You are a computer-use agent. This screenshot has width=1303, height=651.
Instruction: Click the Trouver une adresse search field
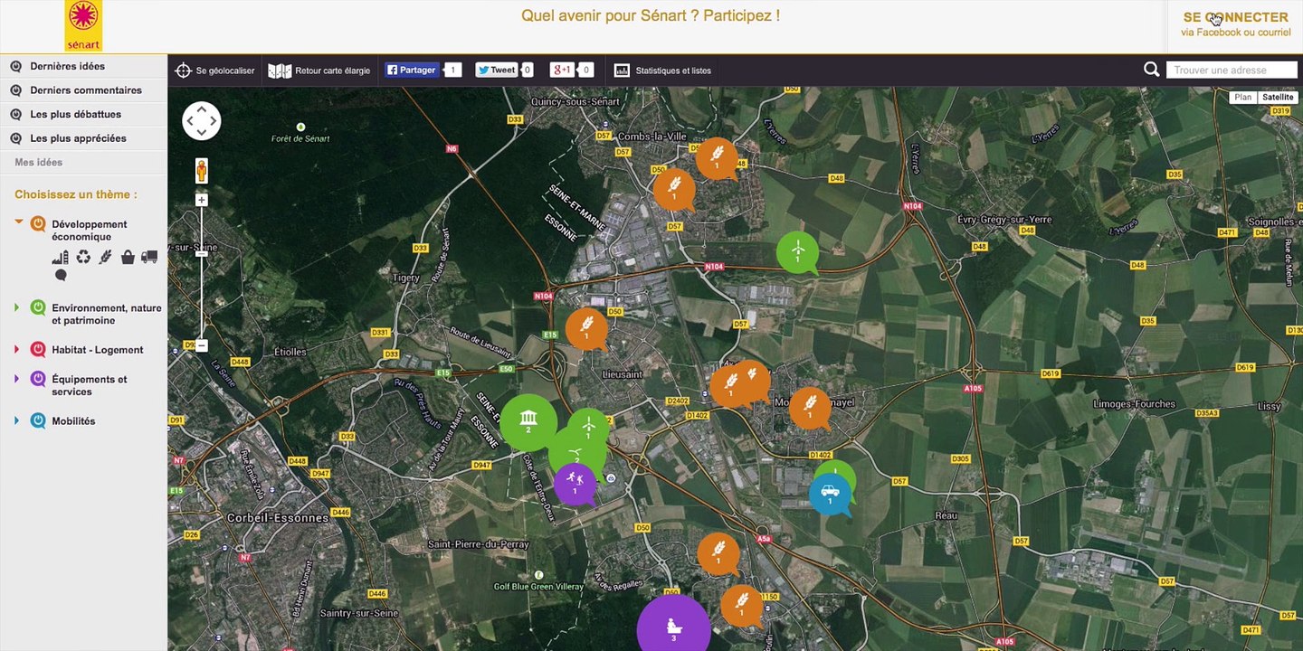coord(1232,70)
